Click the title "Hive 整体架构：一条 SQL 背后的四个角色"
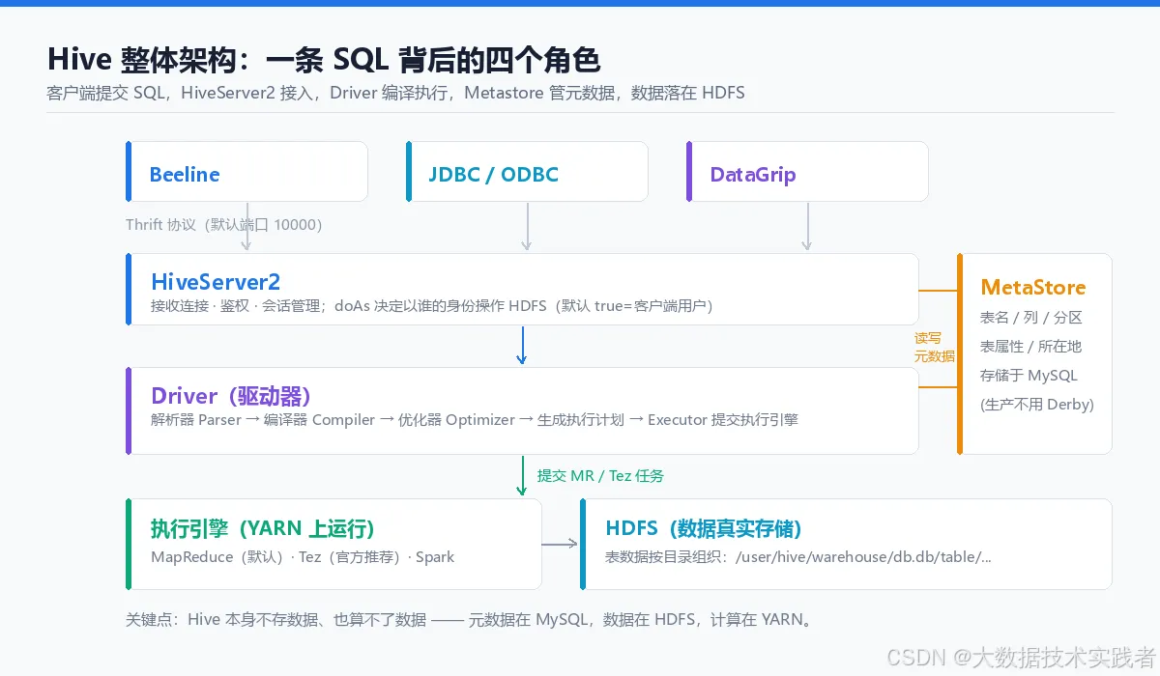1160x676 pixels. coord(324,60)
